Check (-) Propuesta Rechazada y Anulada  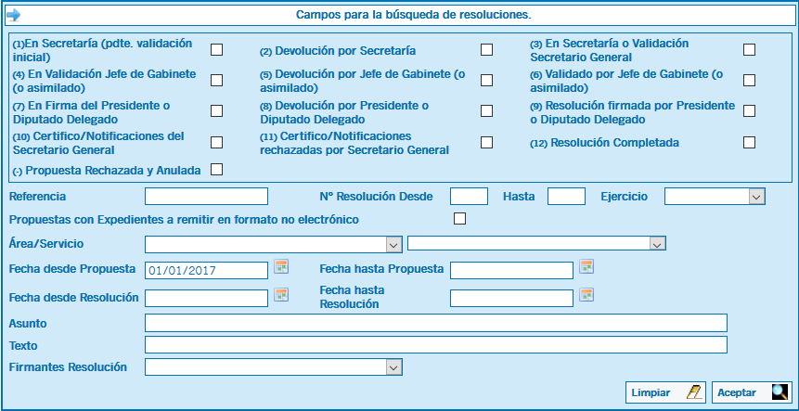216,169
